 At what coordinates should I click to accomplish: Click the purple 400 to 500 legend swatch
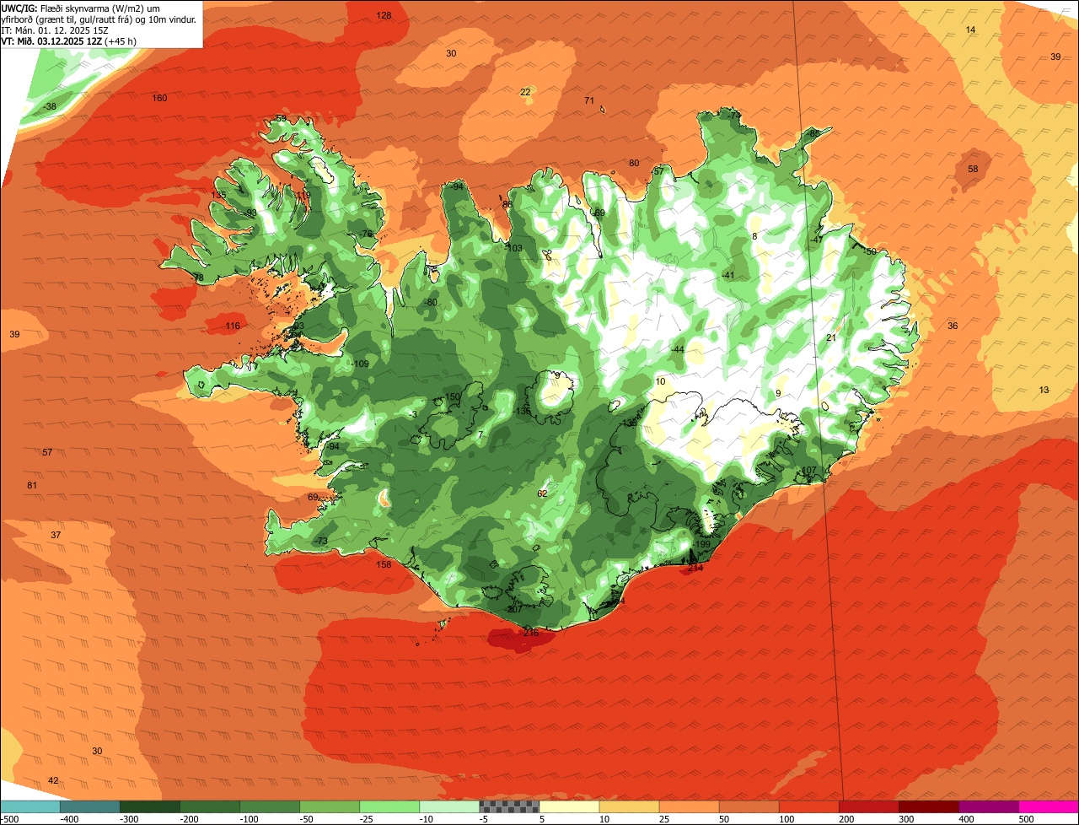click(x=988, y=807)
